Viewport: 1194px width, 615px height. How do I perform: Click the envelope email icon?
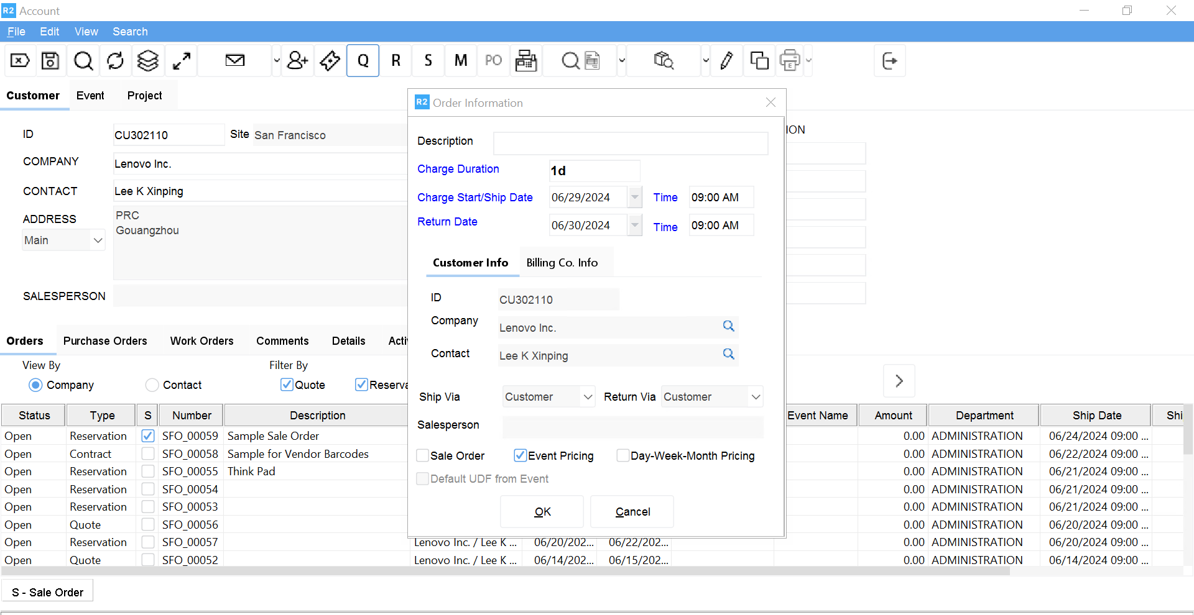click(x=235, y=60)
